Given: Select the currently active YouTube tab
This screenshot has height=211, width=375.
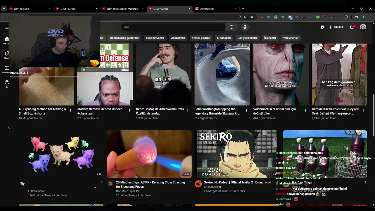Looking at the screenshot, I should pyautogui.click(x=170, y=9).
